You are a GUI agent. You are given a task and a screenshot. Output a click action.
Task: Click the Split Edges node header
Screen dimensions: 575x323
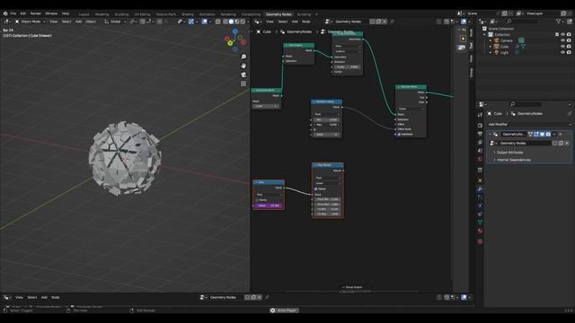point(299,46)
